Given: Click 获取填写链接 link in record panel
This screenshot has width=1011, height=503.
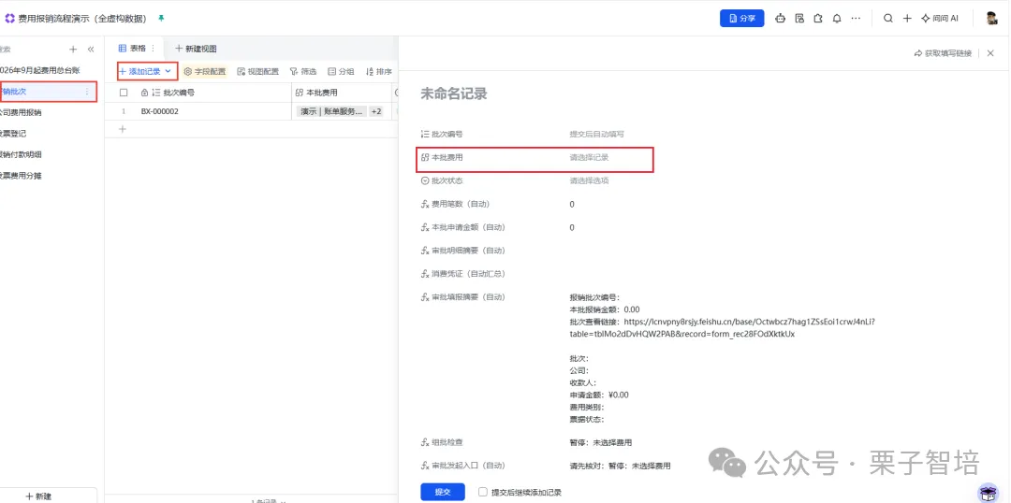Looking at the screenshot, I should 943,53.
